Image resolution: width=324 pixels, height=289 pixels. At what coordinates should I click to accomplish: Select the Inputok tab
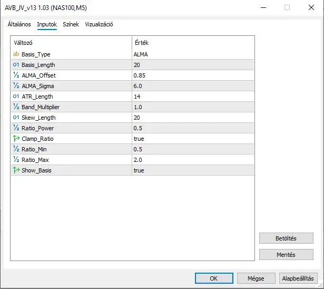pos(47,24)
